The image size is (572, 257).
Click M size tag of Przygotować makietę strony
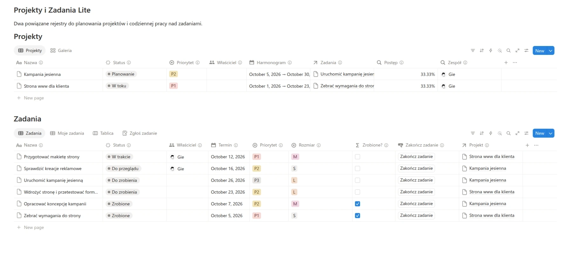pos(295,157)
